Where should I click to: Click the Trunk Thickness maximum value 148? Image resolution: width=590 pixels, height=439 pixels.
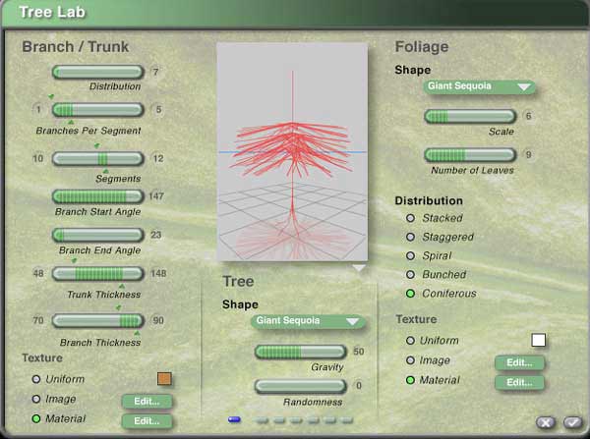pos(158,274)
